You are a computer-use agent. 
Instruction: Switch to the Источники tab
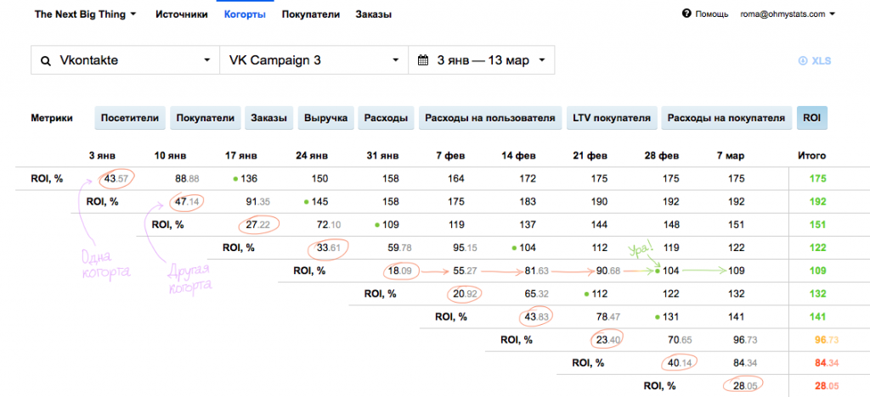pos(182,14)
